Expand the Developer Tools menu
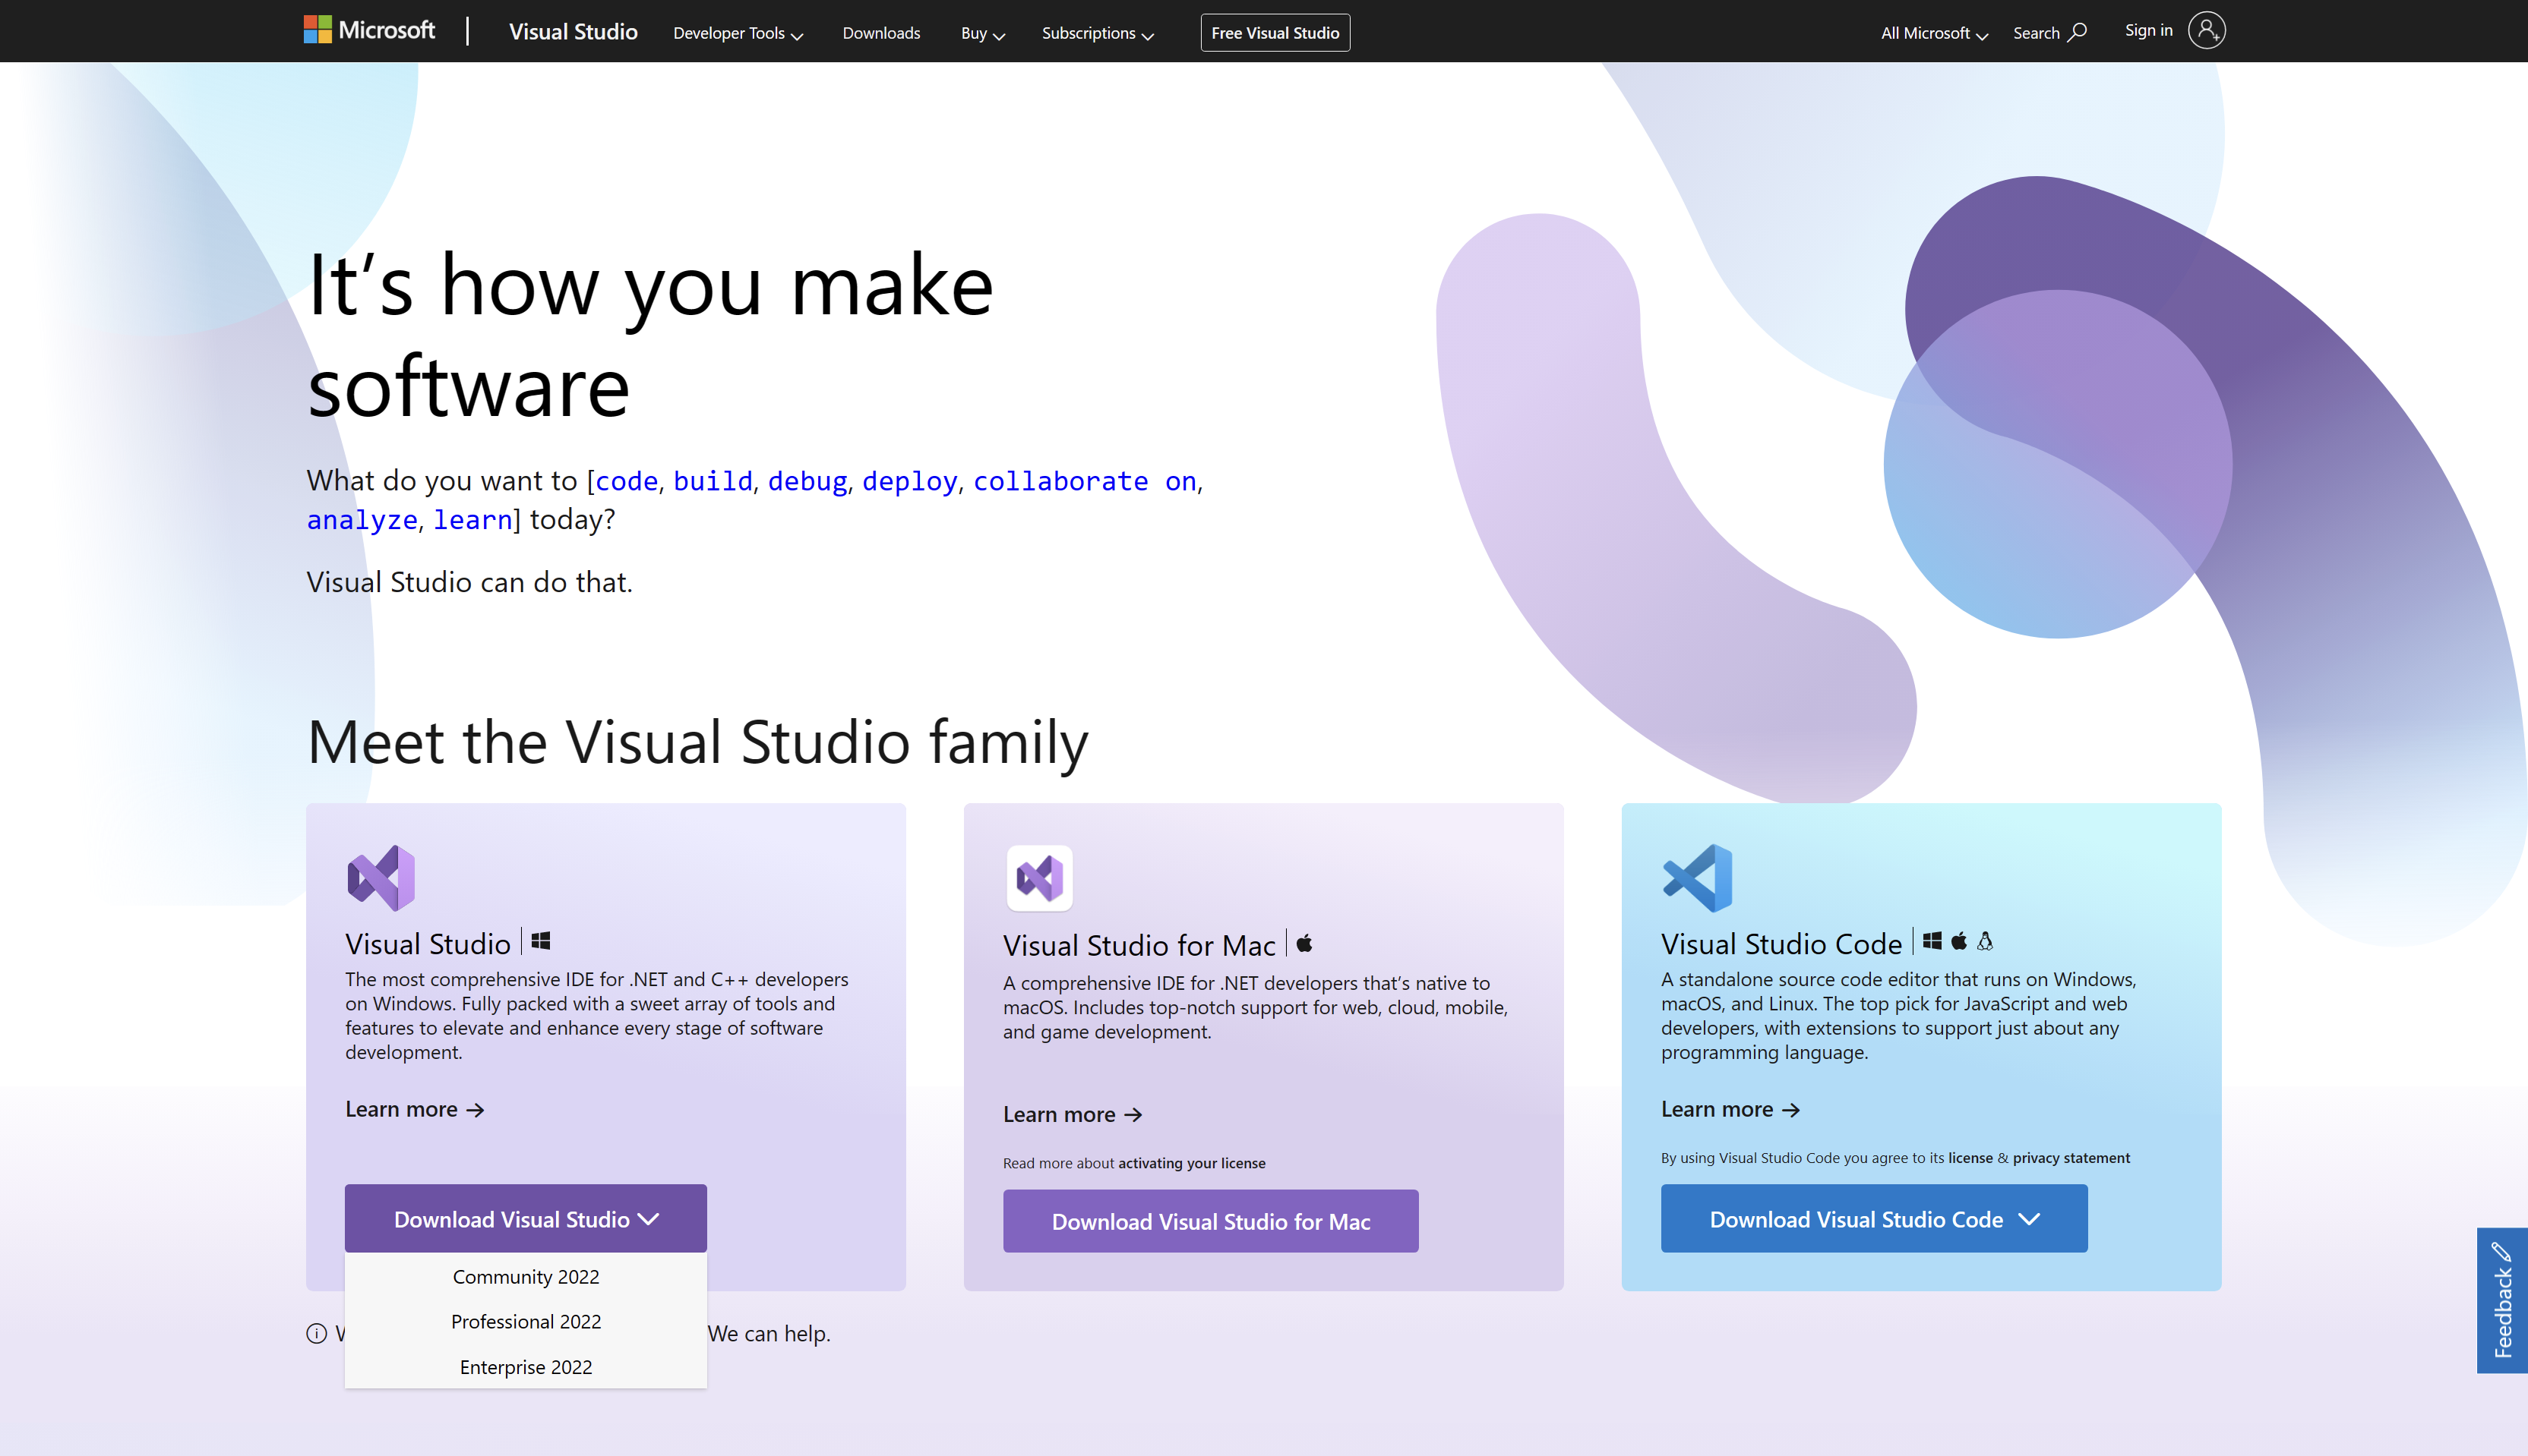 pos(738,33)
